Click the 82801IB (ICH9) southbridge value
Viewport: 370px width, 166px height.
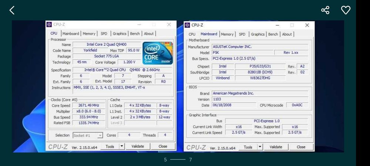(260, 72)
